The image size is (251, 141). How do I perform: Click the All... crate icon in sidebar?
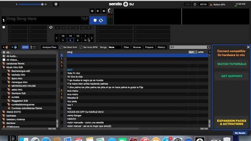4,52
